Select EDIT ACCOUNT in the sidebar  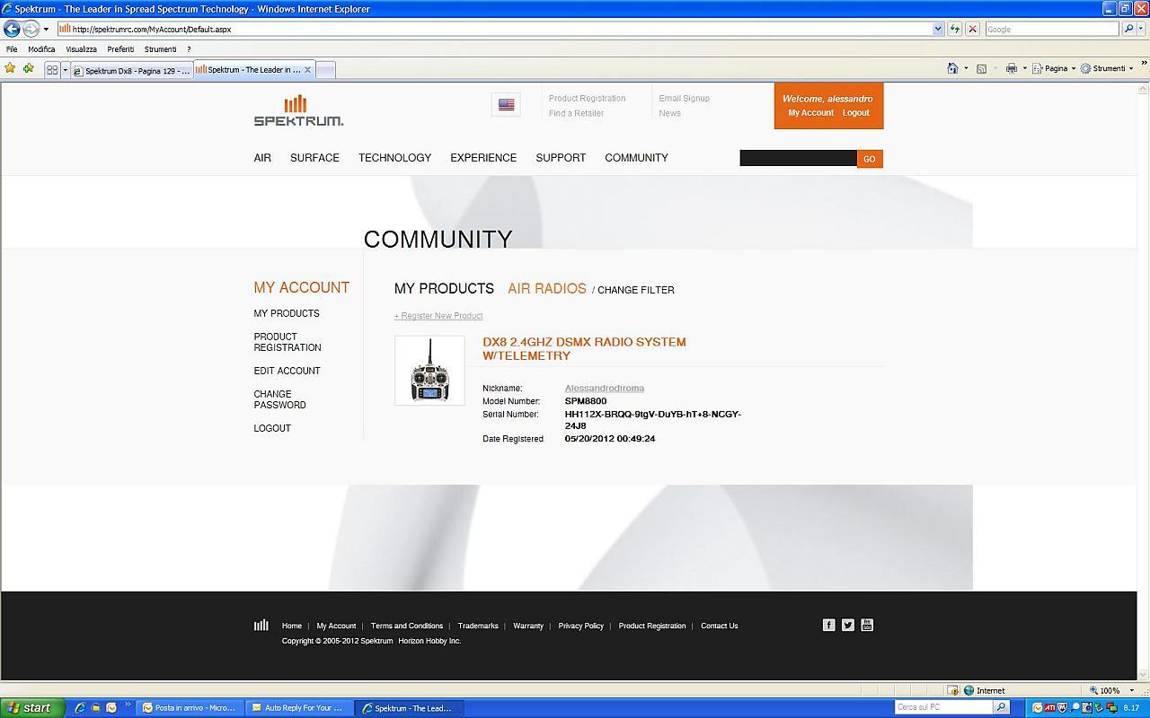coord(287,371)
